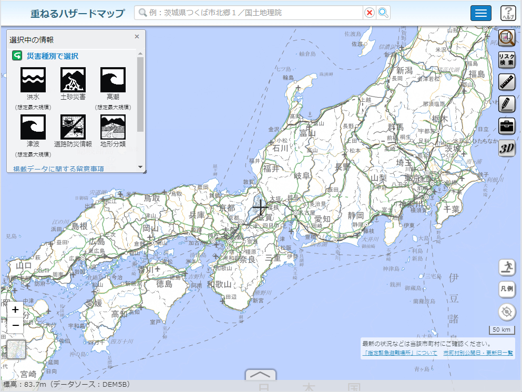Select the 土砂災害 landslide hazard icon

pos(73,80)
